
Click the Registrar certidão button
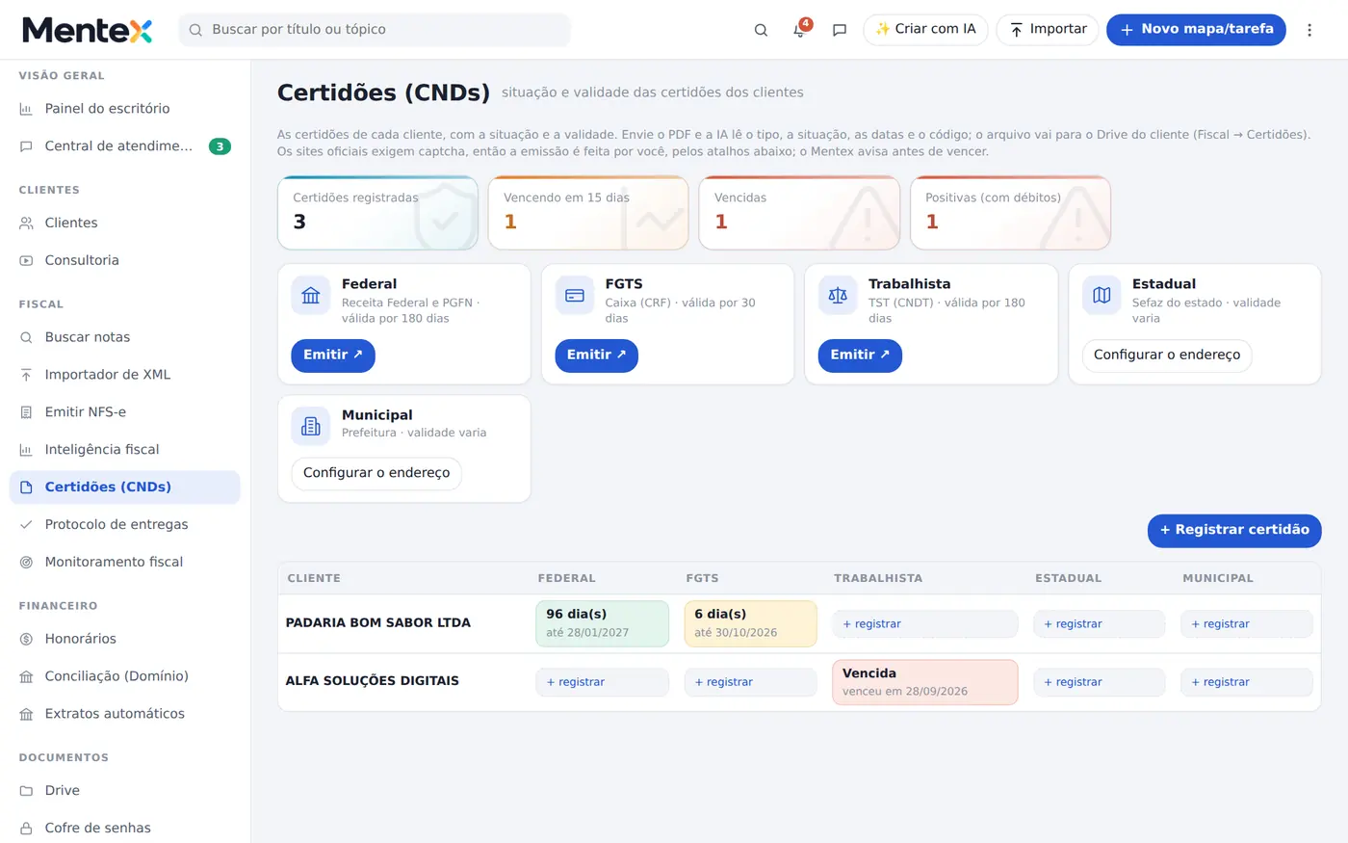click(1234, 530)
